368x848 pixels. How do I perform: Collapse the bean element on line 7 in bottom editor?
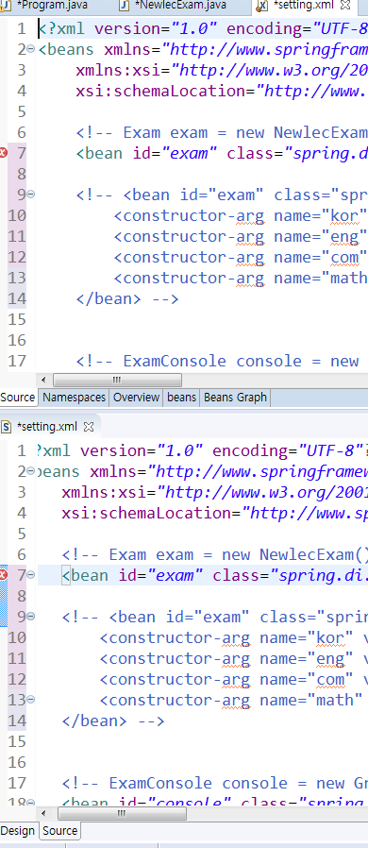pyautogui.click(x=31, y=575)
